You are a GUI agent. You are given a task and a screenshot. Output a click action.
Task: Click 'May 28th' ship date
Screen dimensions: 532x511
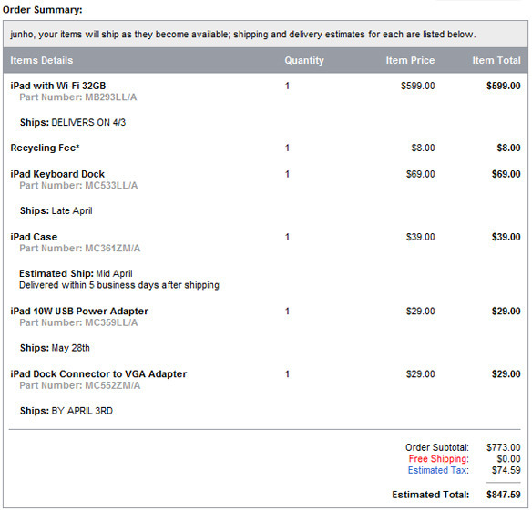(70, 348)
